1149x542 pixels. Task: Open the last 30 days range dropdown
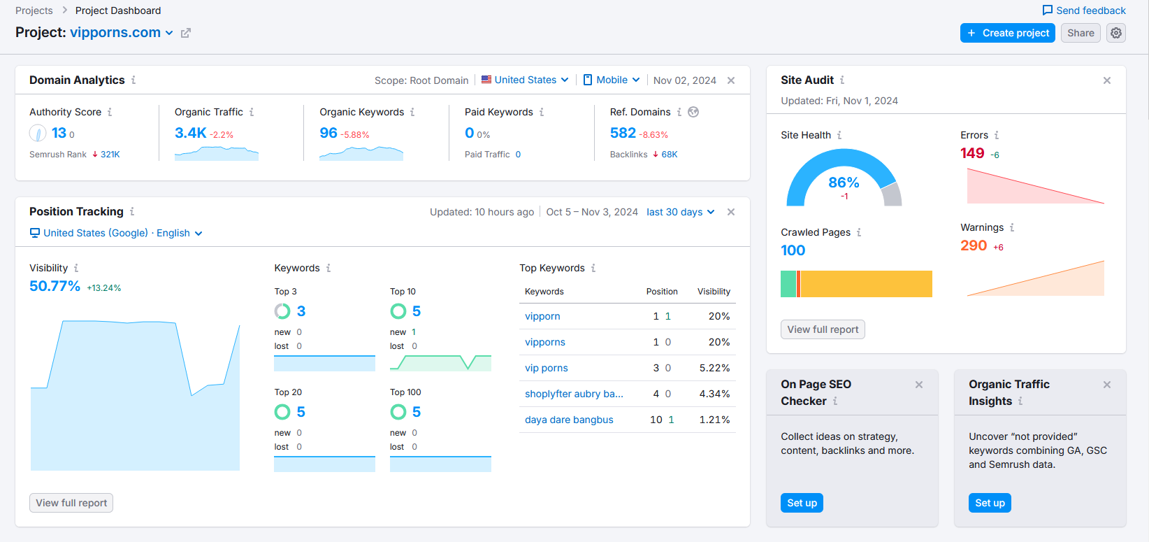[681, 212]
